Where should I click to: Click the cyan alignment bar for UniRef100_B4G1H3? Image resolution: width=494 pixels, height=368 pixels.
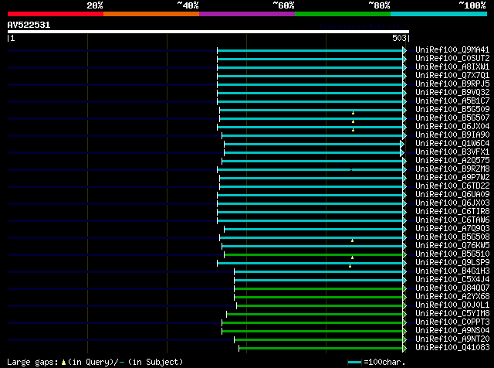click(x=319, y=271)
